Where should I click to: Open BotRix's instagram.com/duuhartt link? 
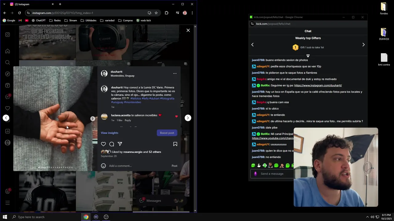318,85
